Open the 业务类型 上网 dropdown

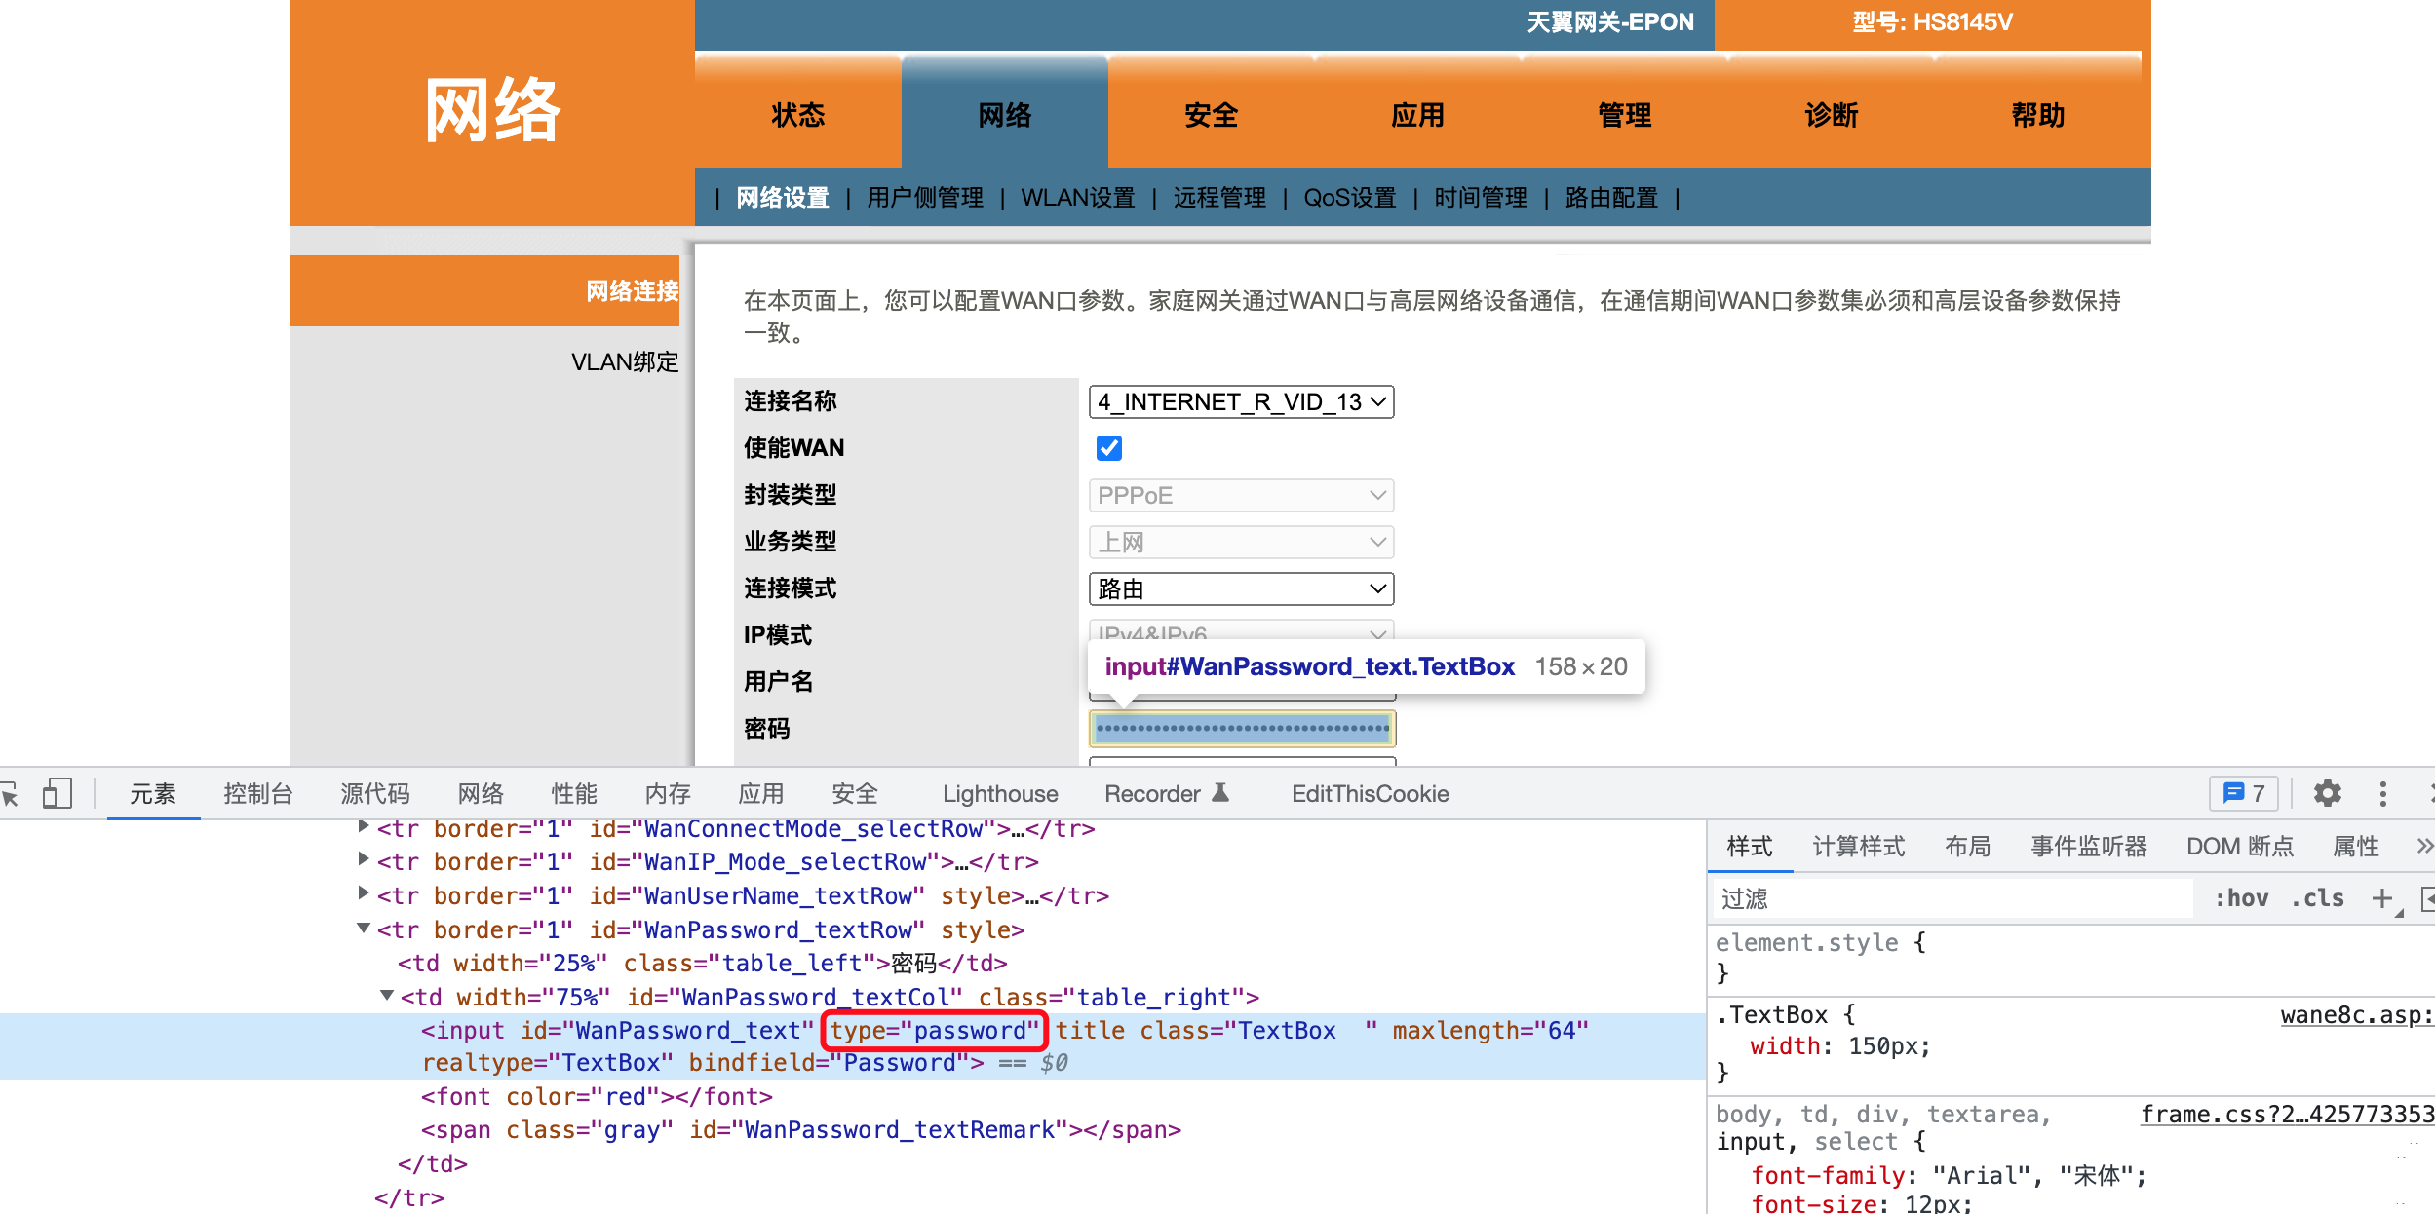1241,542
